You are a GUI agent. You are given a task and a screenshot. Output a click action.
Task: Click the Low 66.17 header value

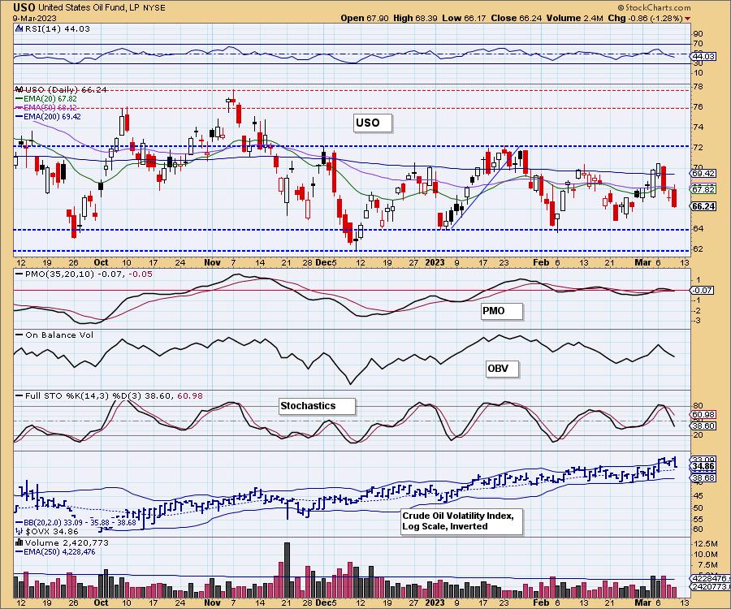pos(464,18)
